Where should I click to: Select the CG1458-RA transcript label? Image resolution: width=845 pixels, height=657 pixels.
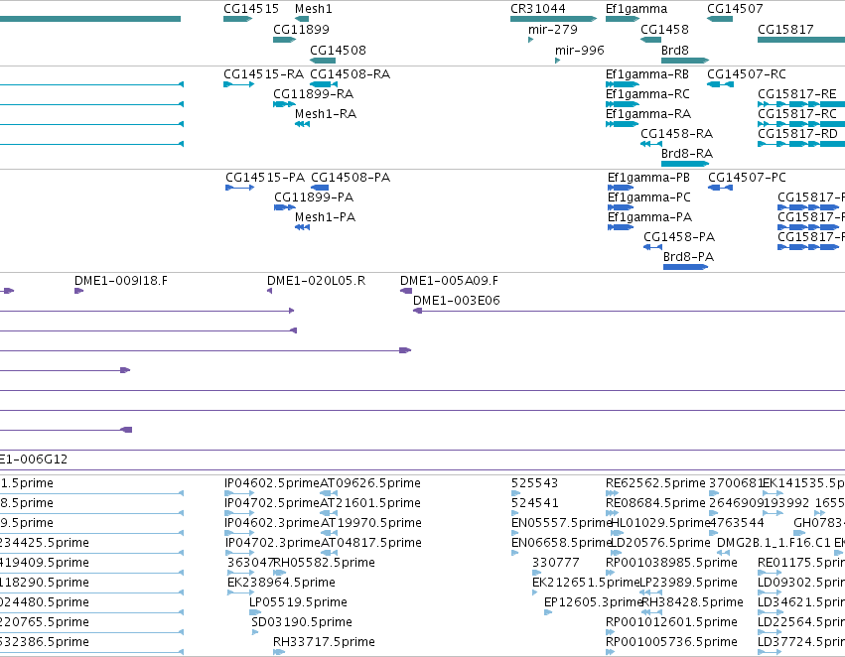pos(677,134)
